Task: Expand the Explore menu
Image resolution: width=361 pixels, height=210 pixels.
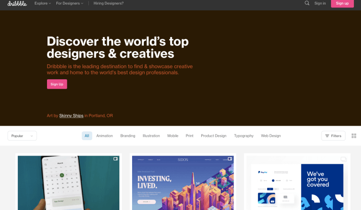Action: click(x=43, y=3)
